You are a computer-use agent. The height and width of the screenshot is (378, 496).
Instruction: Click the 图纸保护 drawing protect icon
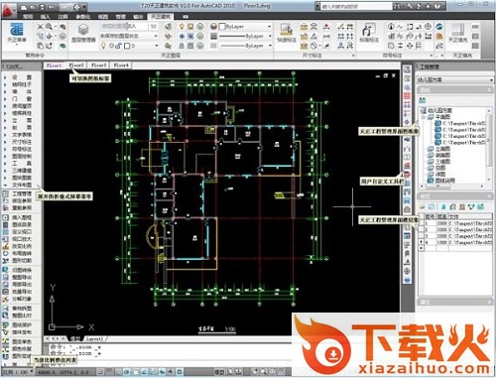(x=5, y=324)
